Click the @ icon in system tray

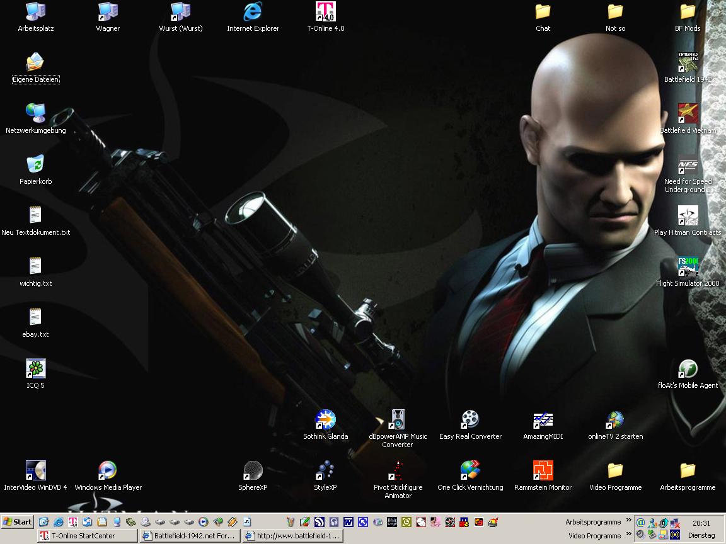point(640,523)
